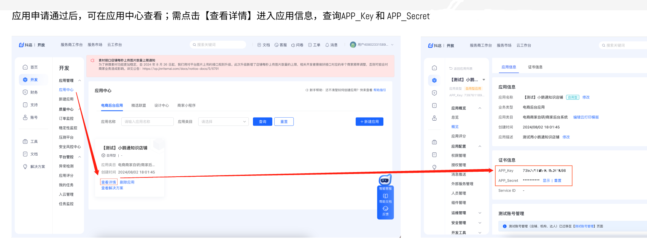Select 开发 icon in left screenshot sidebar
This screenshot has height=249, width=647.
click(25, 80)
